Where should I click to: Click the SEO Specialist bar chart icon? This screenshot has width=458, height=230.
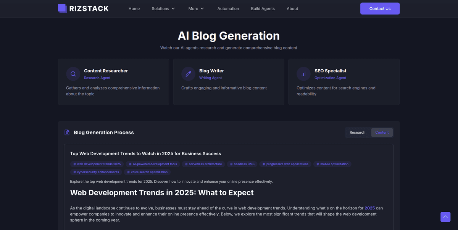[x=303, y=74]
